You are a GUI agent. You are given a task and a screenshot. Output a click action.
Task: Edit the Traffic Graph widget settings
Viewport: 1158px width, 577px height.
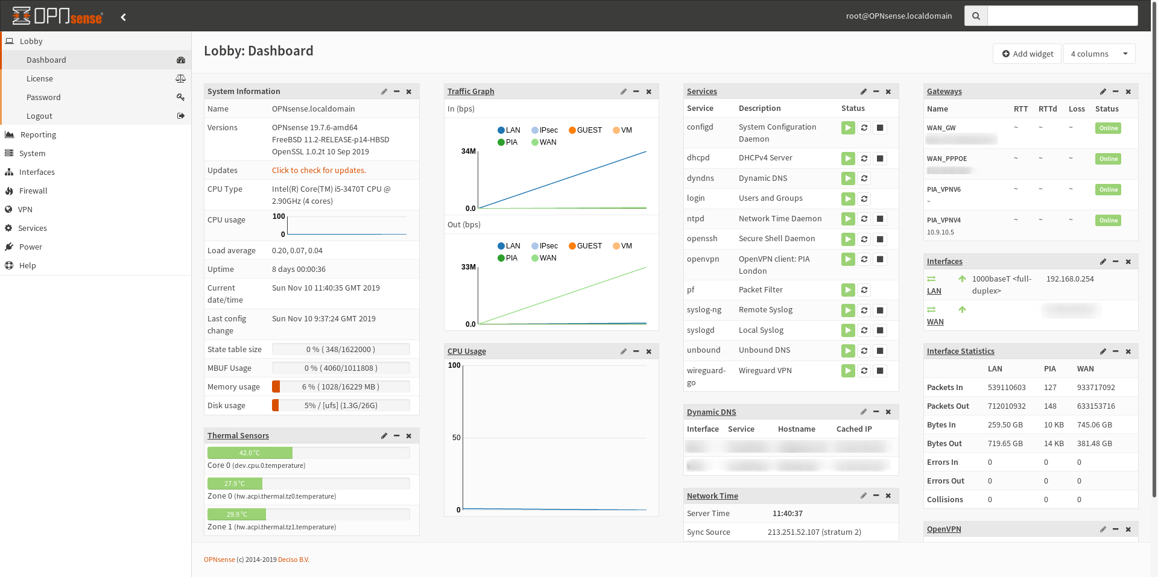click(624, 92)
